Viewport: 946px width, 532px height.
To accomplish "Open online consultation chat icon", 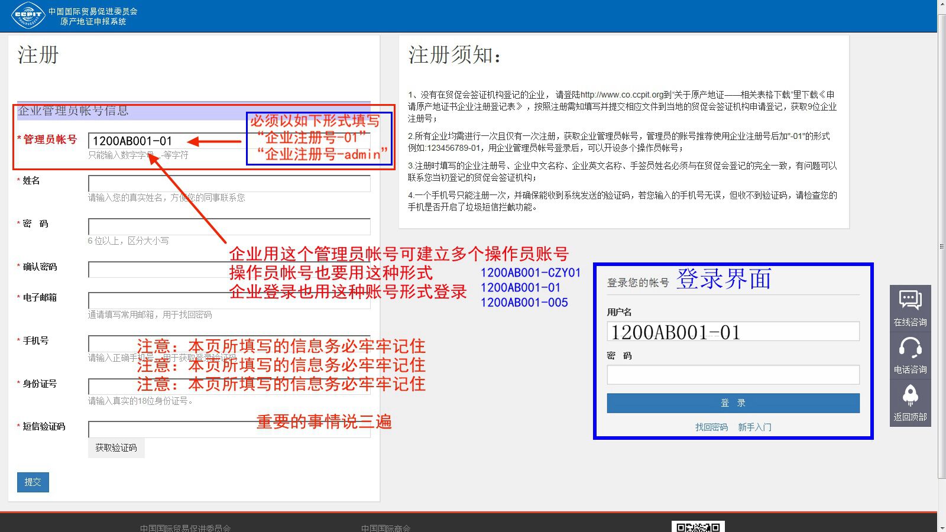I will [x=910, y=301].
